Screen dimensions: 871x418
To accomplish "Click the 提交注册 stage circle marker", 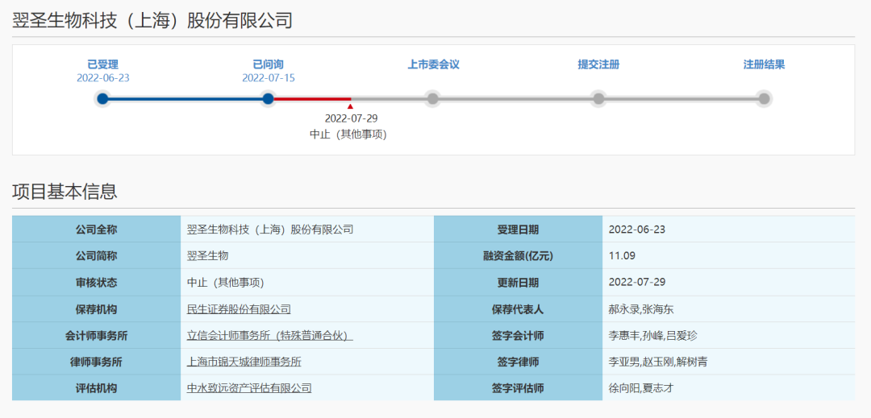I will point(598,99).
